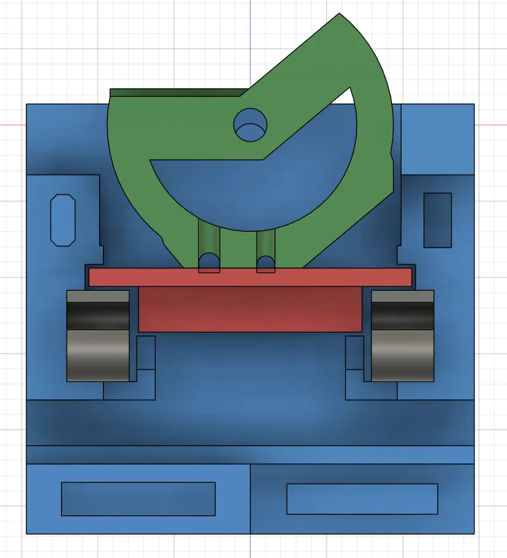This screenshot has width=507, height=558.
Task: Select the left gray roller cylinder
Action: [x=98, y=336]
